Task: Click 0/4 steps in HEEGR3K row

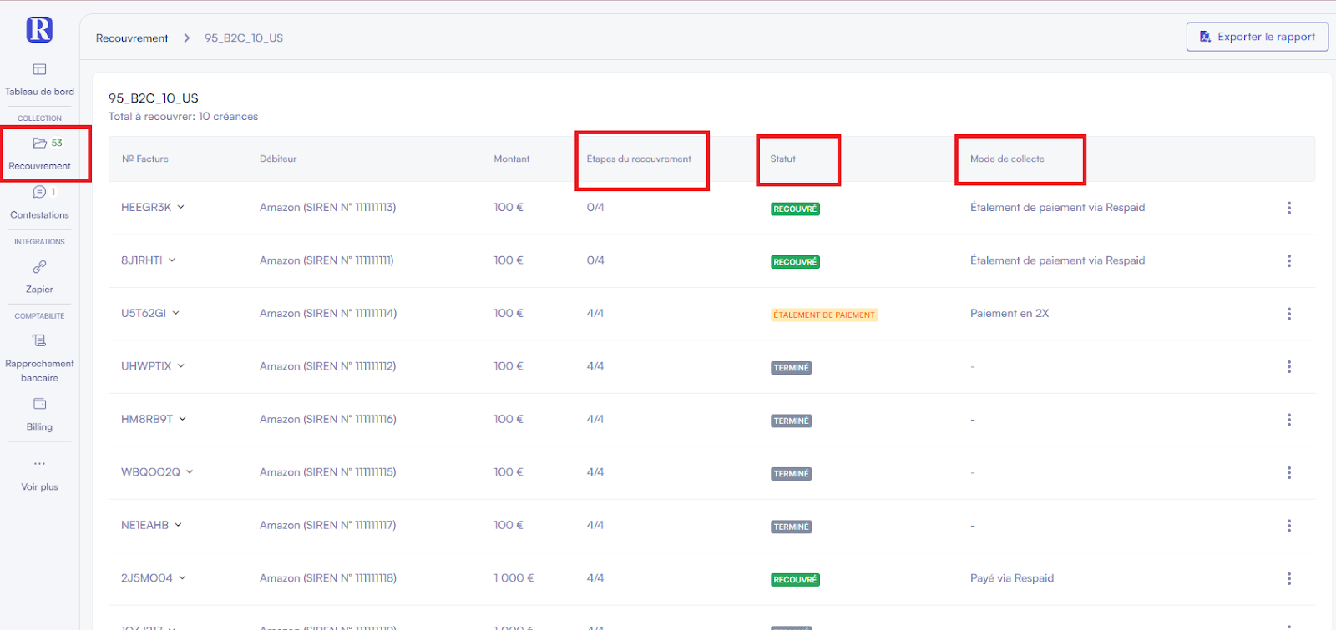Action: 595,207
